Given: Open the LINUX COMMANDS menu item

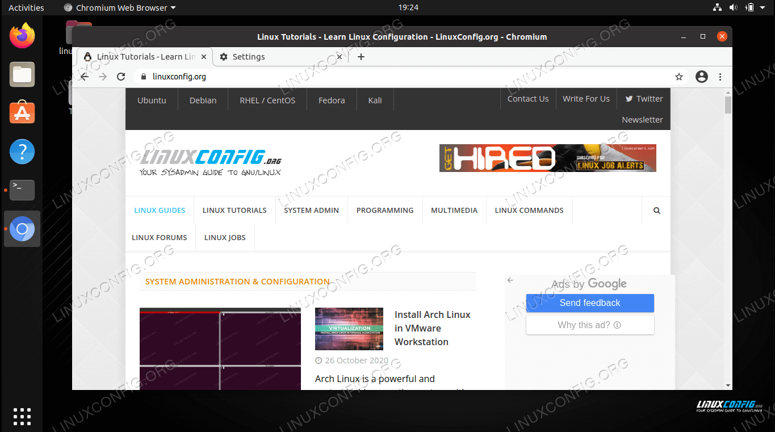Looking at the screenshot, I should pyautogui.click(x=529, y=211).
